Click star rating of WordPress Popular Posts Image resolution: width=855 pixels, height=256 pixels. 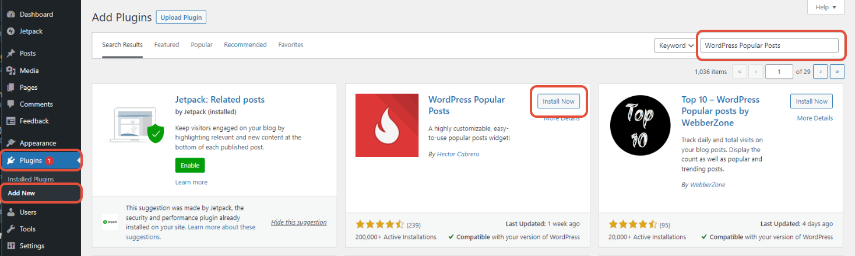click(x=379, y=225)
